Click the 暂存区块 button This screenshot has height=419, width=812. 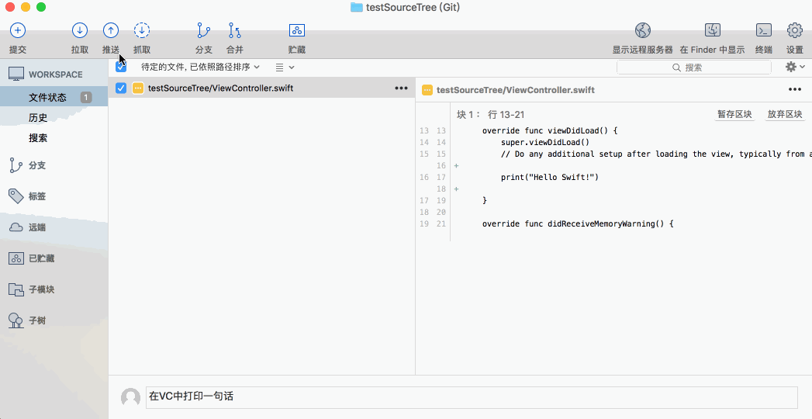click(734, 115)
